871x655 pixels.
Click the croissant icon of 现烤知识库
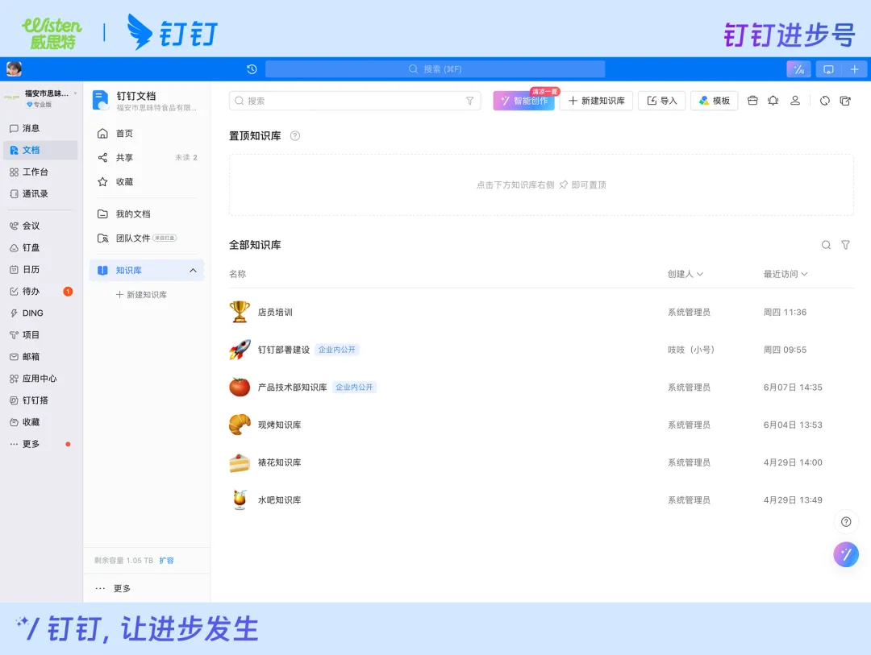240,425
